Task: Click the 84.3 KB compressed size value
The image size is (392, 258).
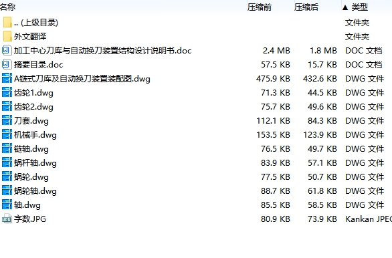Action: point(322,120)
